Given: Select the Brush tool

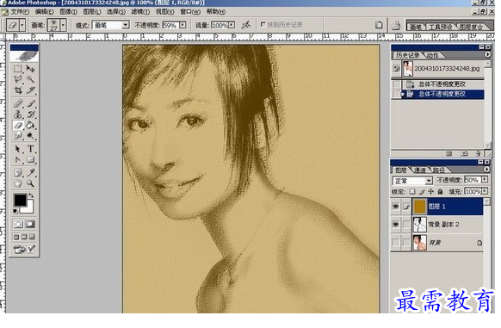Looking at the screenshot, I should coord(30,103).
